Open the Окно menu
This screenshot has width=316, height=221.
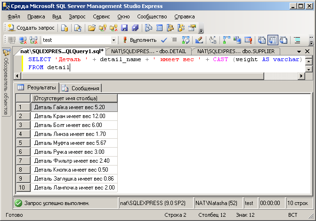[123, 16]
